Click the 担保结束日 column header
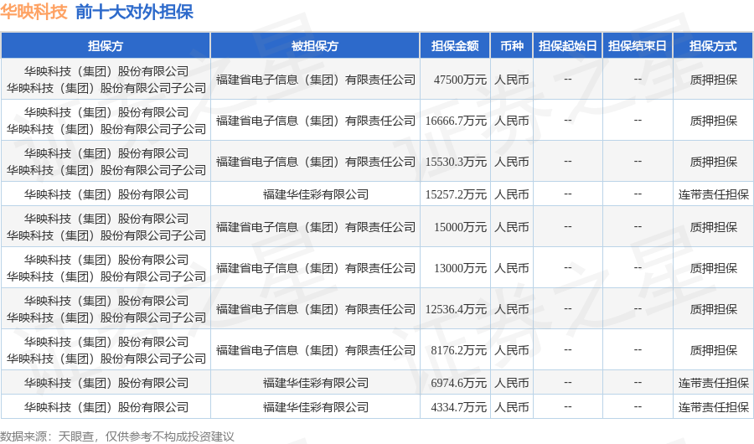754x444 pixels. click(x=638, y=46)
